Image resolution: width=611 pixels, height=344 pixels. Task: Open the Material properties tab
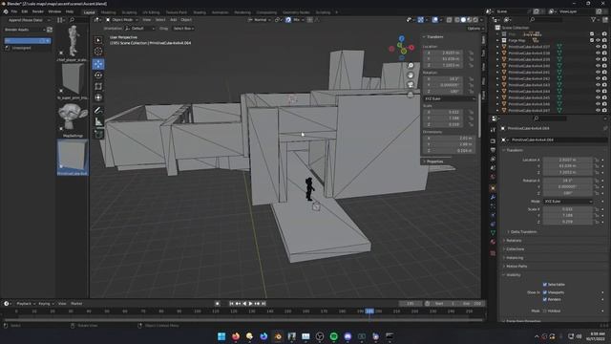(493, 242)
